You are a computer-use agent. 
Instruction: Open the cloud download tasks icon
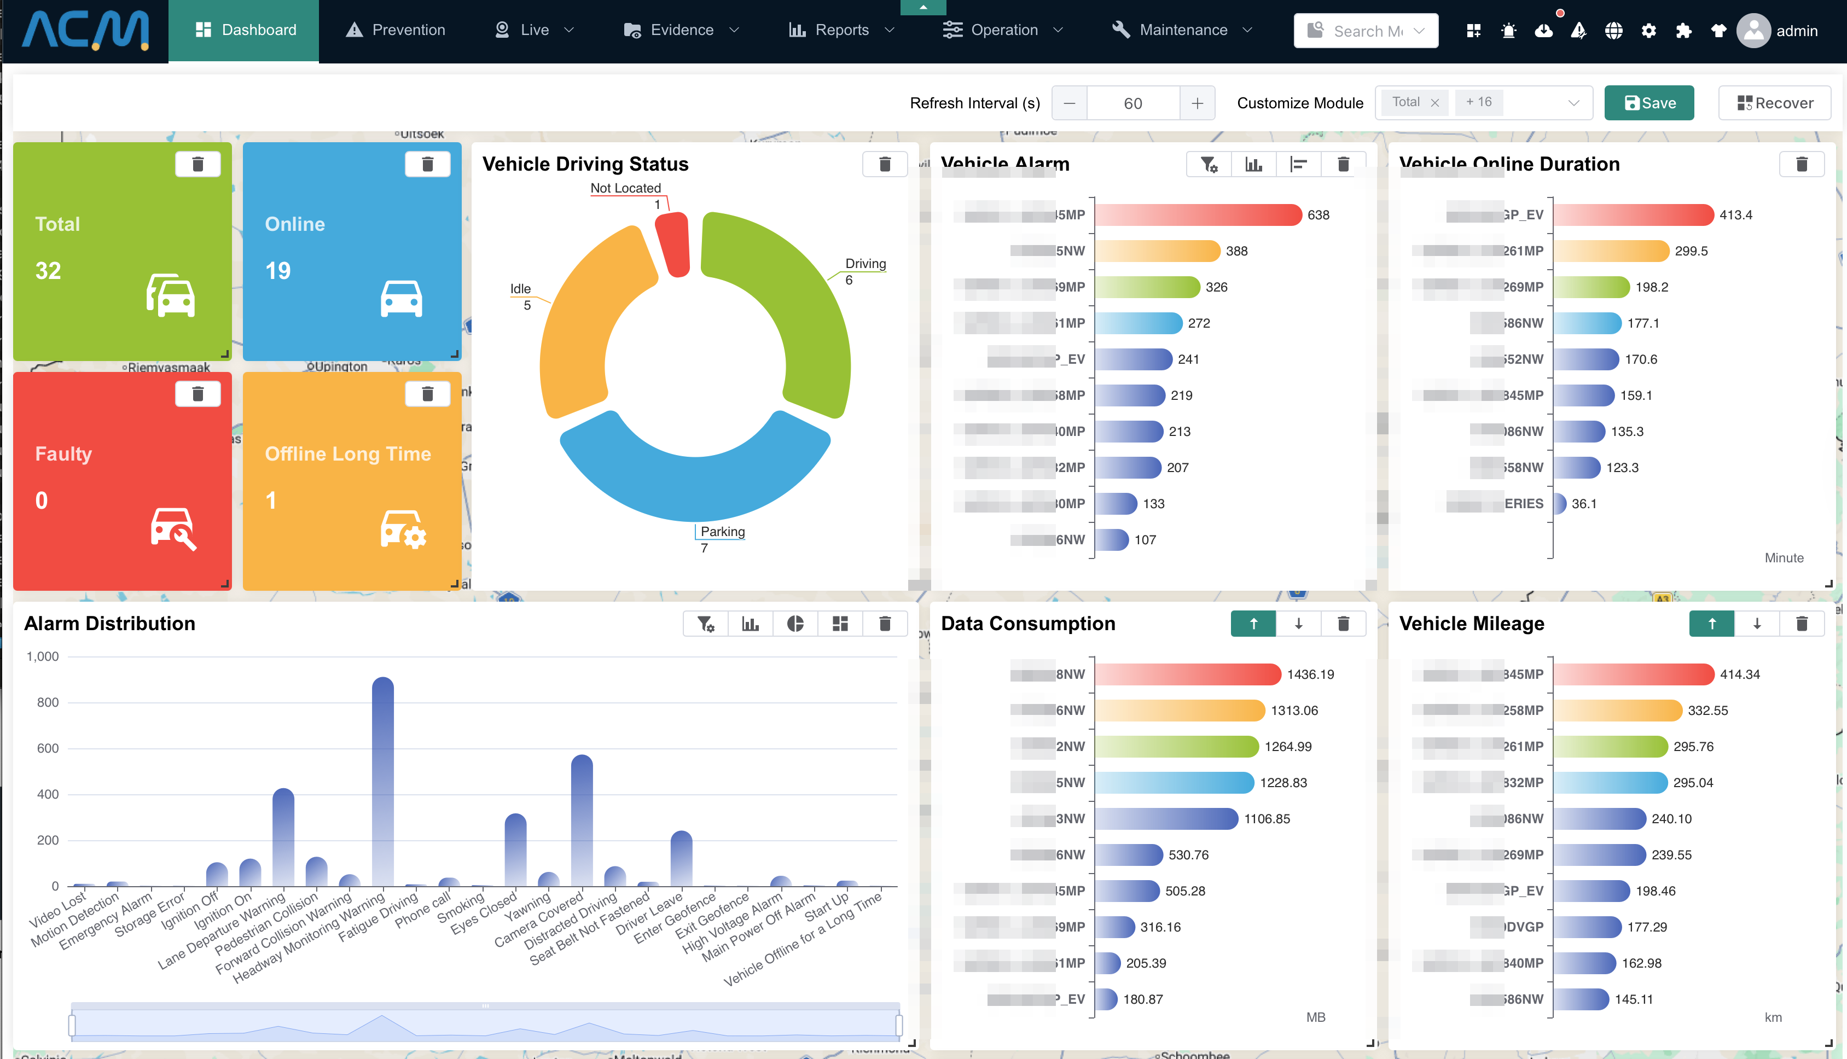[x=1543, y=31]
